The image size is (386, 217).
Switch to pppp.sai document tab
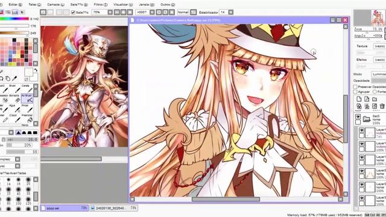[x=64, y=208]
